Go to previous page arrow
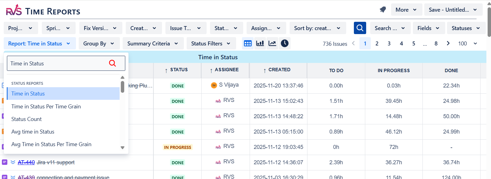The width and height of the screenshot is (491, 179). (354, 43)
